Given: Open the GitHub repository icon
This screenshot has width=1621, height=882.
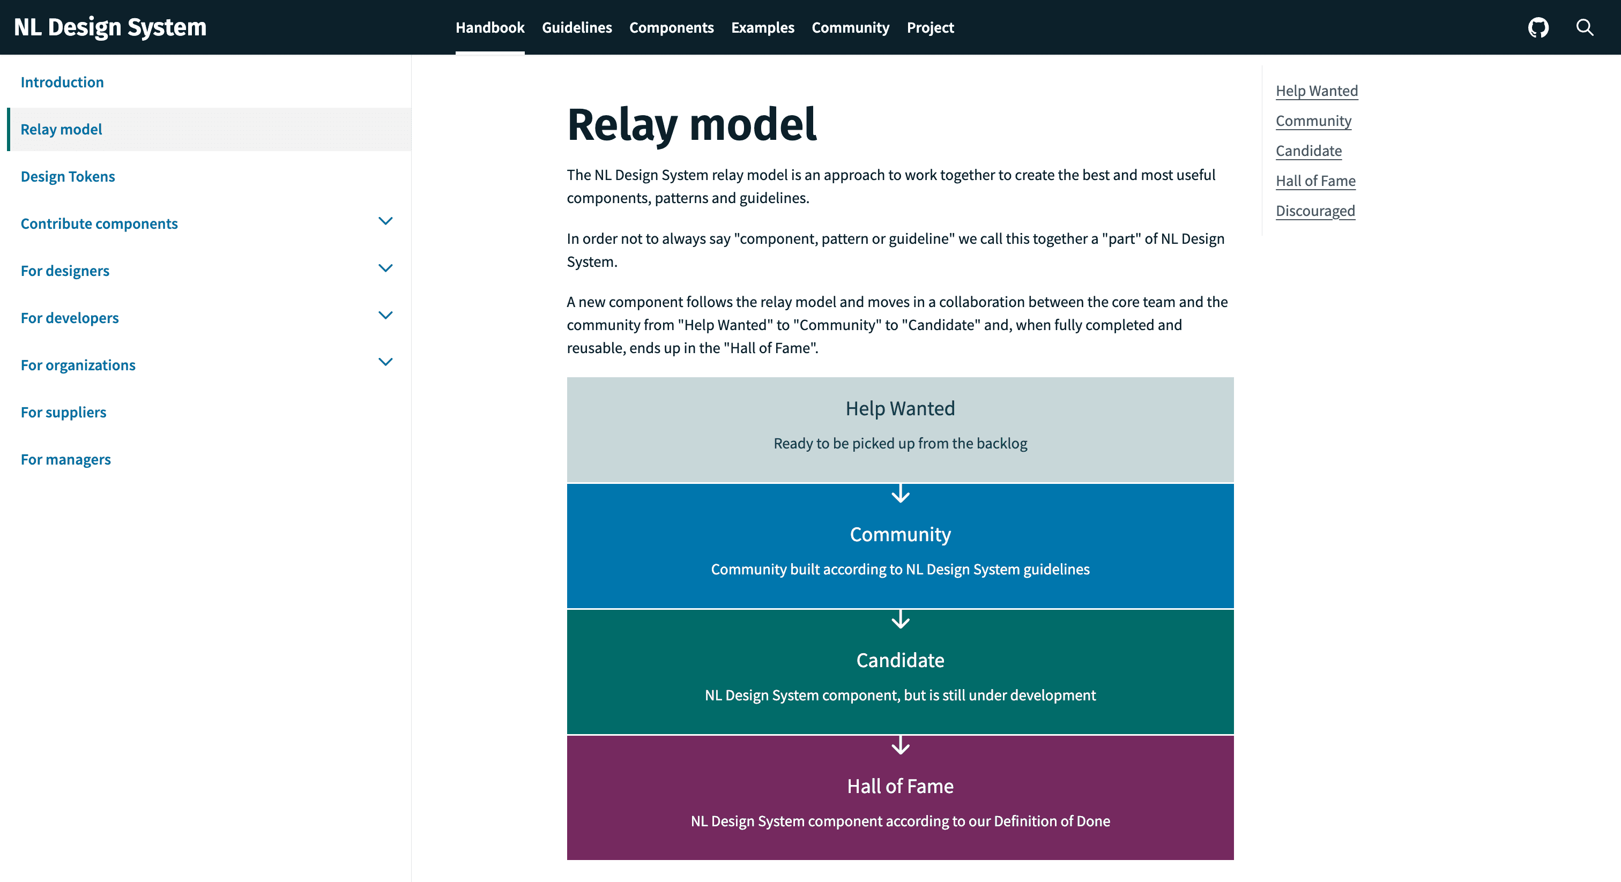Looking at the screenshot, I should pos(1538,28).
